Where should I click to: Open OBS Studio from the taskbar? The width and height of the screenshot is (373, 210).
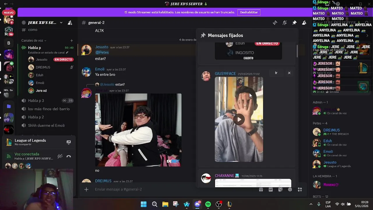coord(219,204)
